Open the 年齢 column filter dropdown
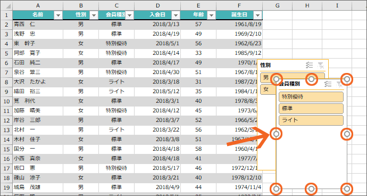367x196 pixels. (x=211, y=15)
